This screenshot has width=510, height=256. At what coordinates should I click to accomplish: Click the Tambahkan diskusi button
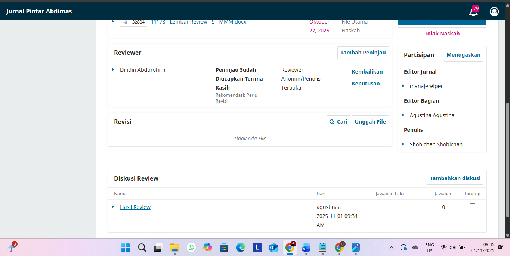[x=455, y=178]
